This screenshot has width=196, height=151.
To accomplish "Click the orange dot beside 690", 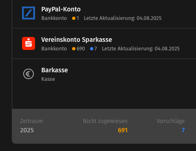I will [74, 49].
